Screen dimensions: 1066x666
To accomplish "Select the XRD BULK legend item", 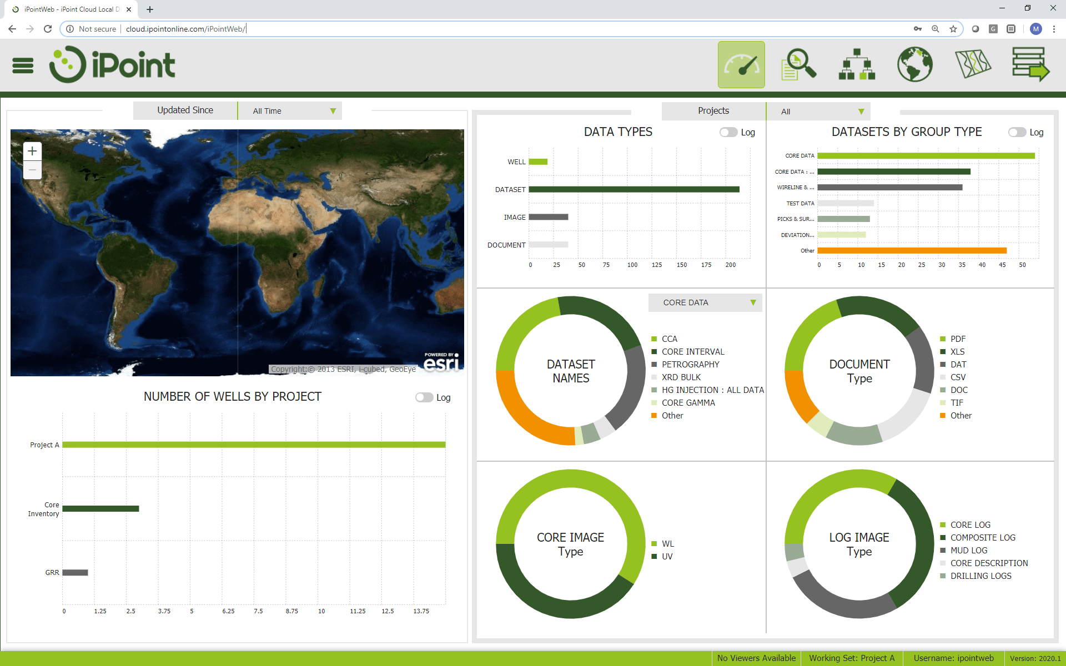I will point(676,377).
